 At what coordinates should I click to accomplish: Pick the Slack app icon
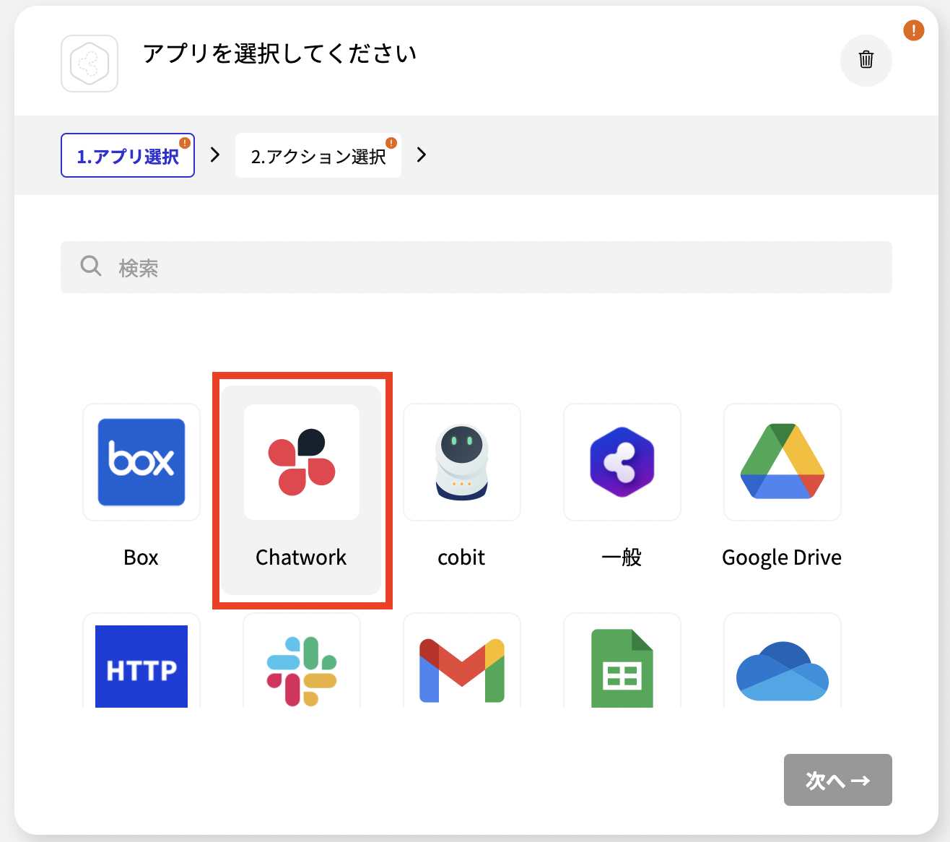tap(302, 671)
